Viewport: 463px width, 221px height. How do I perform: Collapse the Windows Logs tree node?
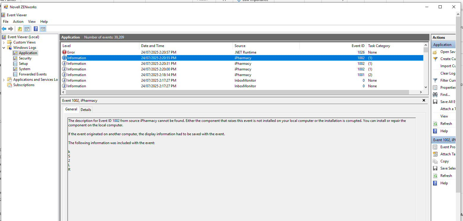pyautogui.click(x=4, y=48)
